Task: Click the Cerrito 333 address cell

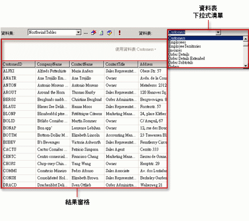Action: (x=153, y=150)
